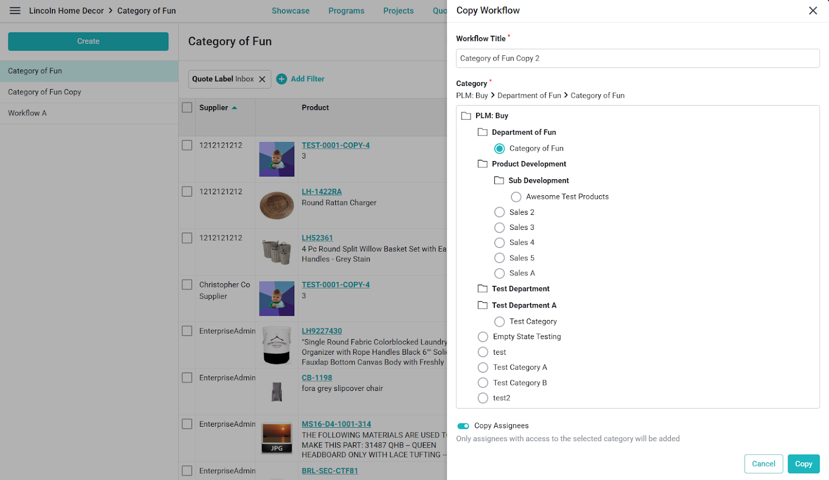This screenshot has width=829, height=480.
Task: Close the Copy Workflow panel
Action: [813, 11]
